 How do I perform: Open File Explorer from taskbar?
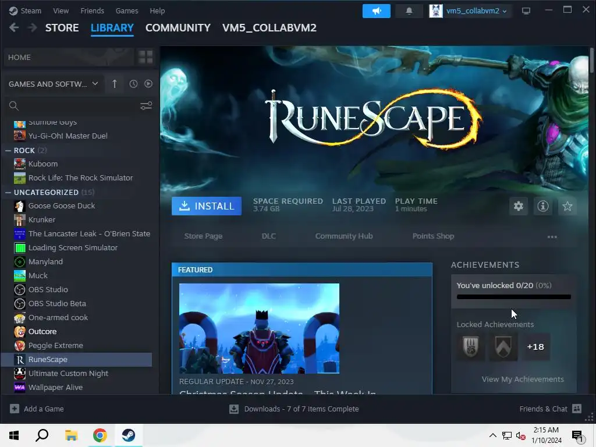[71, 435]
